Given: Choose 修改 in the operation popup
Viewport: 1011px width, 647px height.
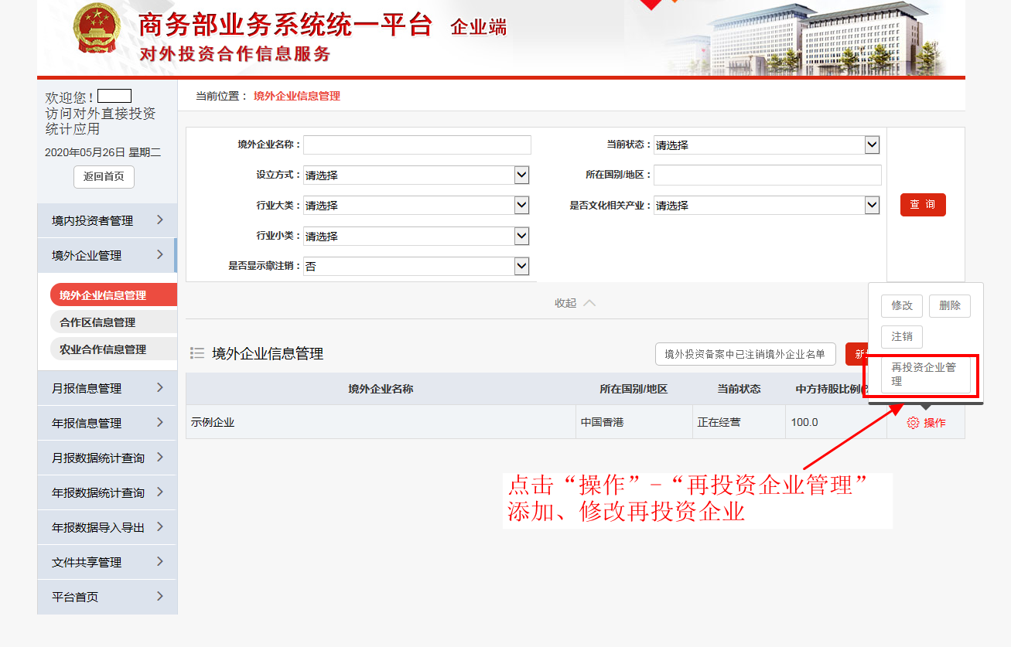Looking at the screenshot, I should 902,305.
